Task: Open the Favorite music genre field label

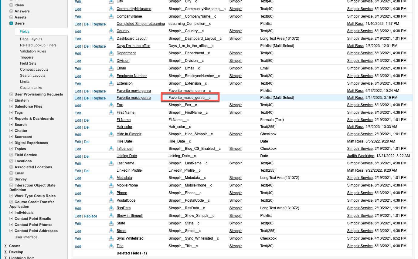Action: (x=134, y=98)
